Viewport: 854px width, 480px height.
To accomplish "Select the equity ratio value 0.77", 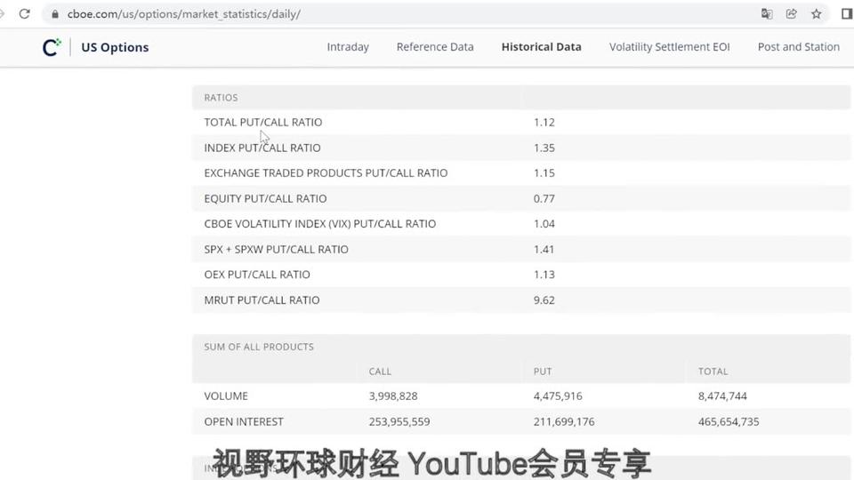I will click(x=544, y=198).
